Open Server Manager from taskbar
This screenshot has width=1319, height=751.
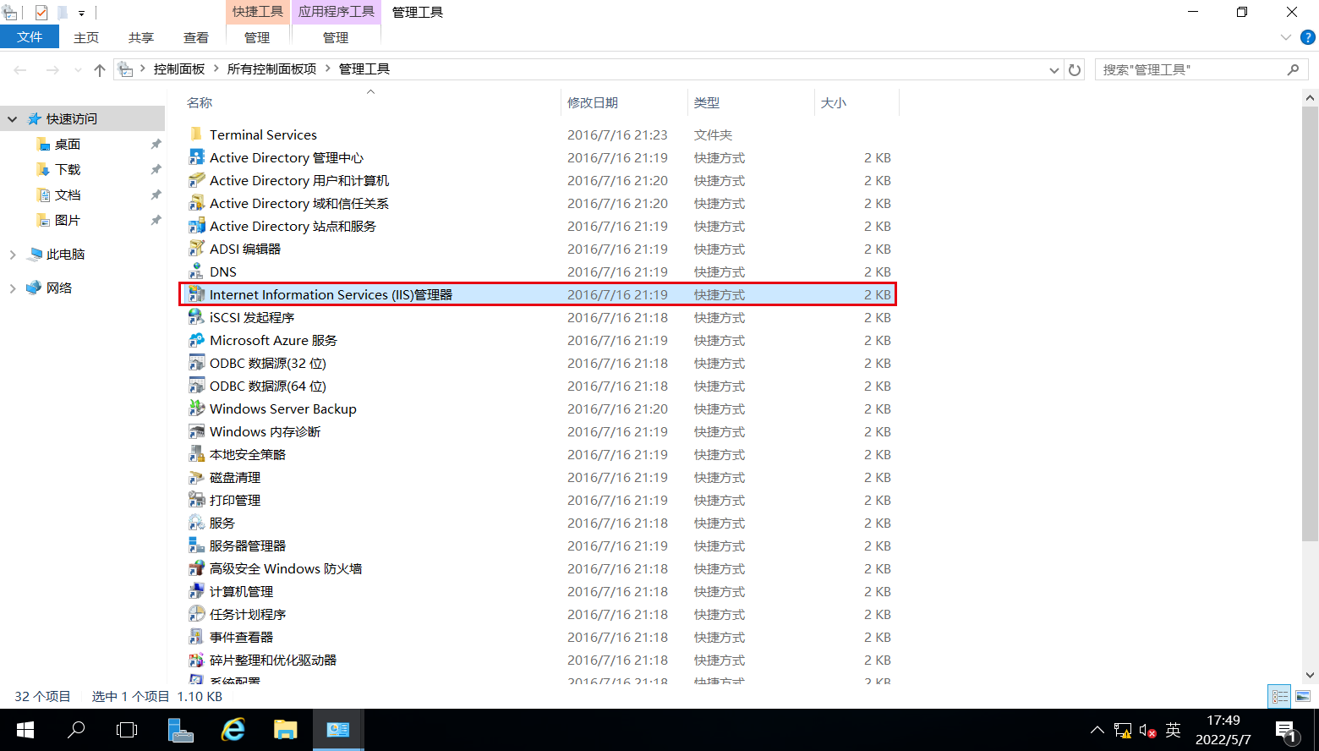(x=181, y=730)
